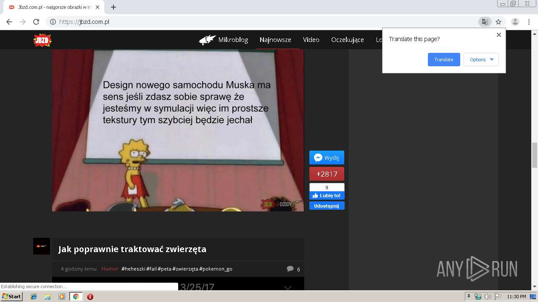Click the #peta tag
This screenshot has width=538, height=302.
pyautogui.click(x=164, y=269)
